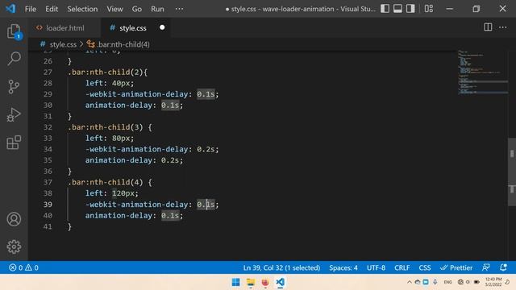516x290 pixels.
Task: Expand hidden menu bar items ellipsis
Action: (179, 9)
